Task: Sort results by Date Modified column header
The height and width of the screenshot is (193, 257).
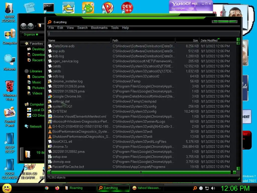Action: coord(218,40)
